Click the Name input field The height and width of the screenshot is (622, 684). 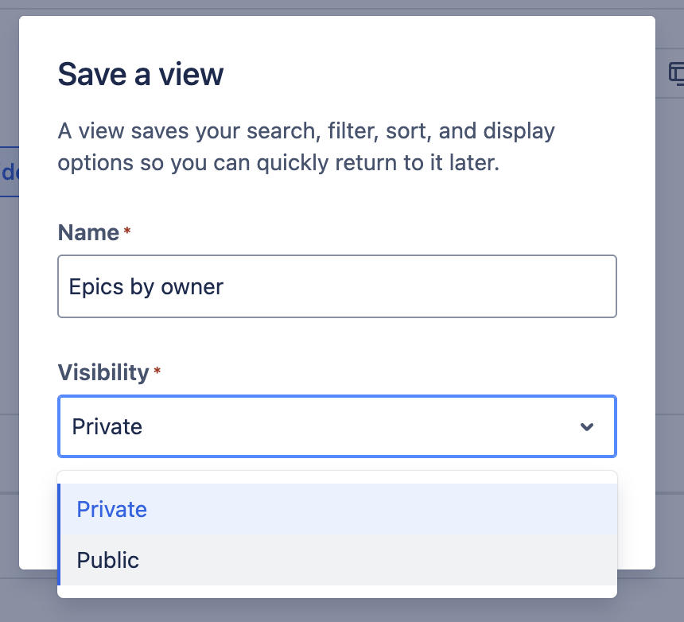point(336,286)
